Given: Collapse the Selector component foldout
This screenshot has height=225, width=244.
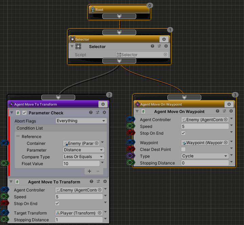Looking at the screenshot, I should (x=72, y=46).
